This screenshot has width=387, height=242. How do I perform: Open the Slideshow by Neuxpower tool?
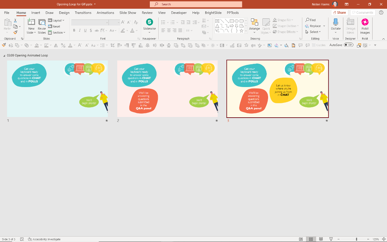(149, 25)
